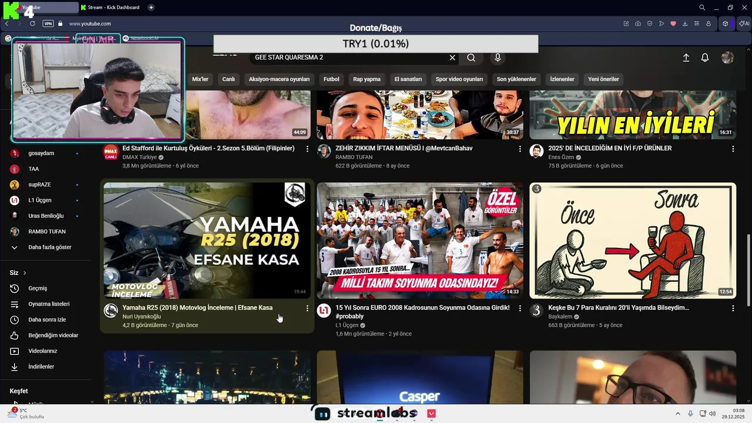
Task: Click the Baykalem channel avatar
Action: [536, 311]
